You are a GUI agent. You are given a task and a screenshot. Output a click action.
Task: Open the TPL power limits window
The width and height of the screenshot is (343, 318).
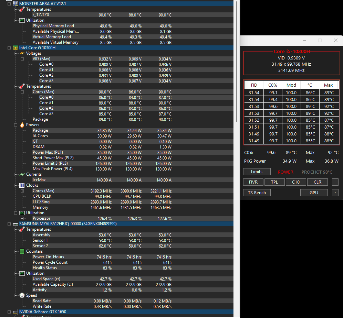(x=274, y=182)
